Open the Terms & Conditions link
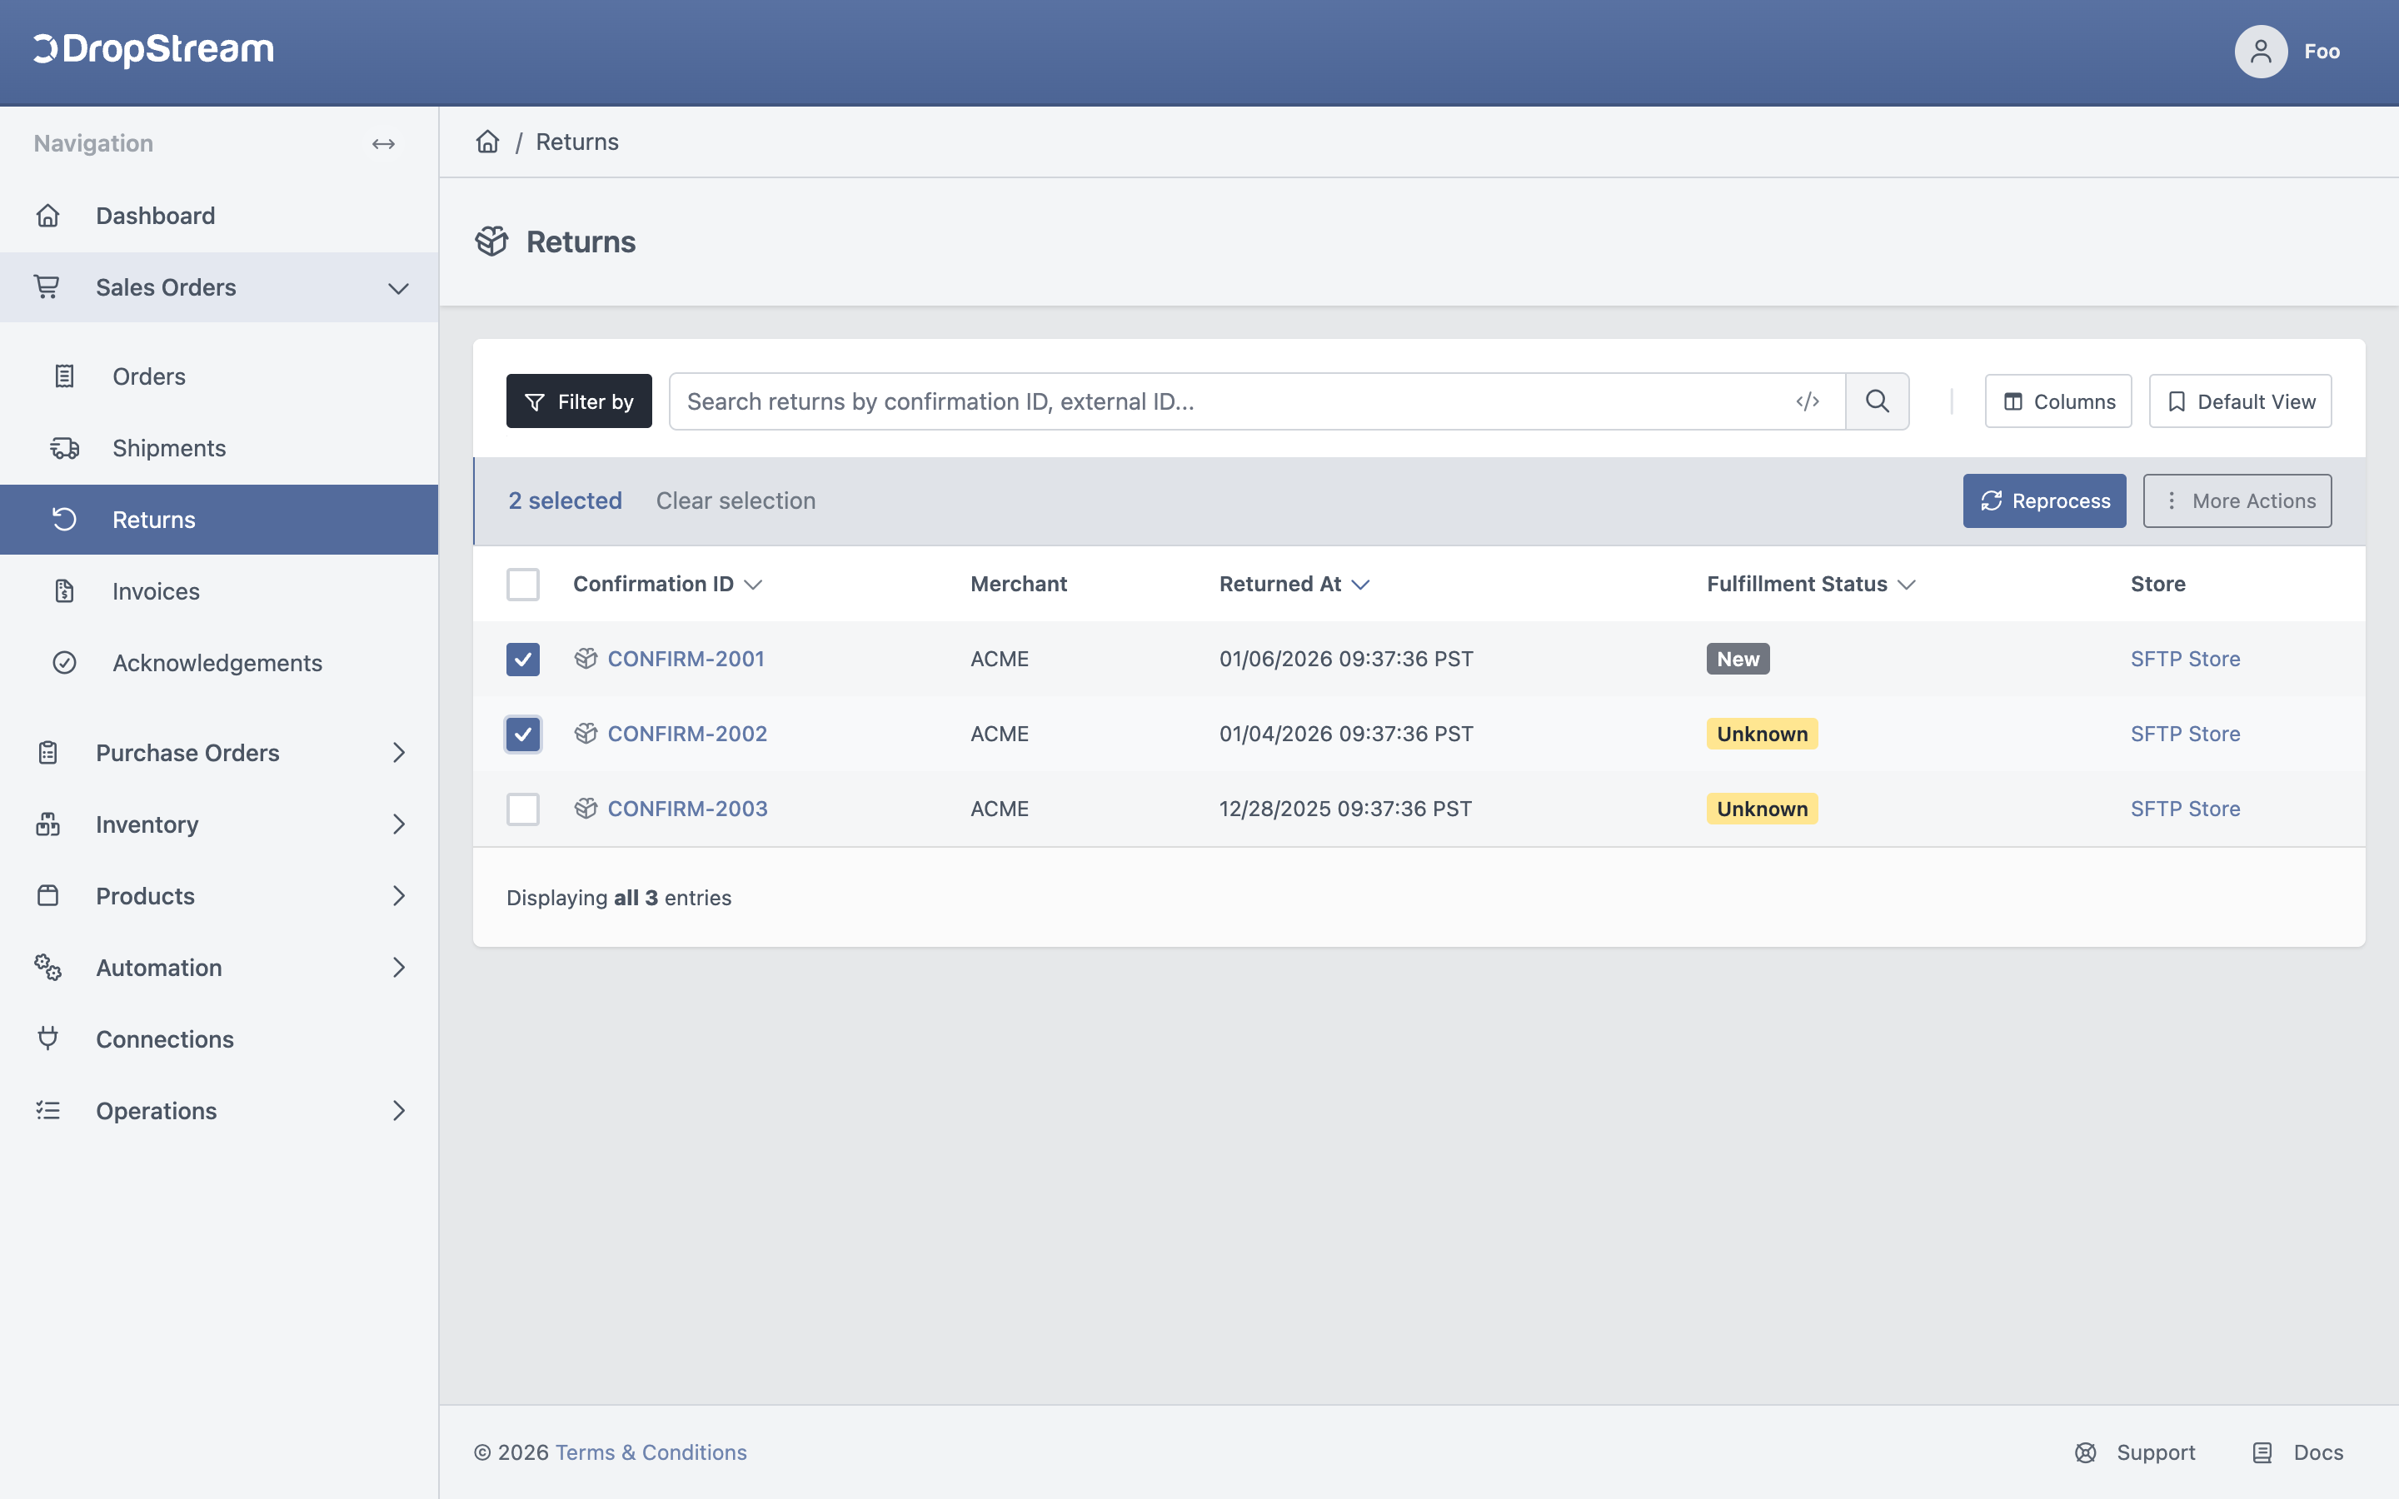 (651, 1452)
